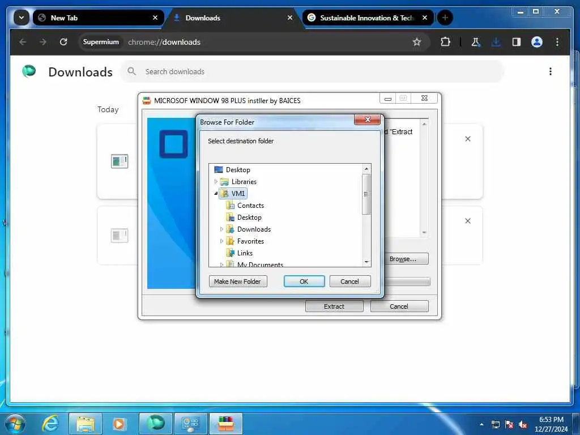Open the Downloads page more actions menu

[x=551, y=71]
